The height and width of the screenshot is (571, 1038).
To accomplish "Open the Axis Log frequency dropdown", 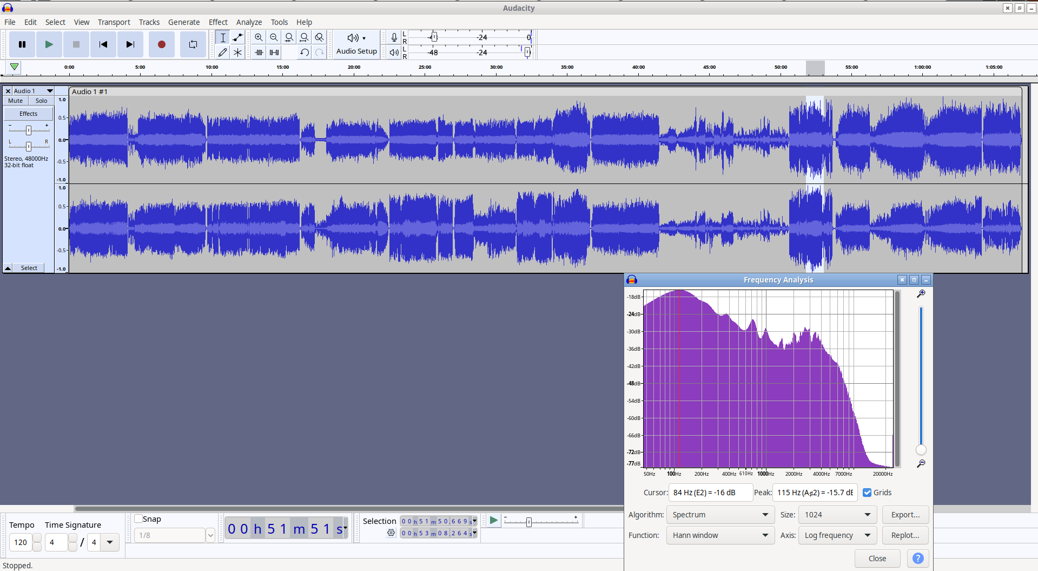I will pyautogui.click(x=837, y=535).
